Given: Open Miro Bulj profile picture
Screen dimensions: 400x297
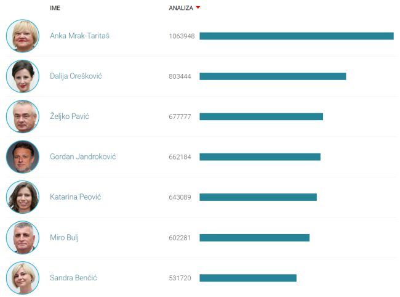Looking at the screenshot, I should click(x=23, y=238).
